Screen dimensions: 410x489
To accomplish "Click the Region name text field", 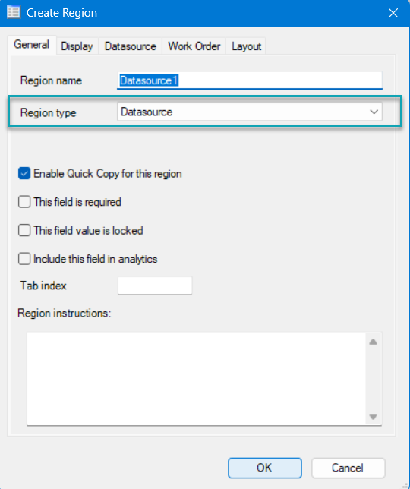I will [250, 80].
